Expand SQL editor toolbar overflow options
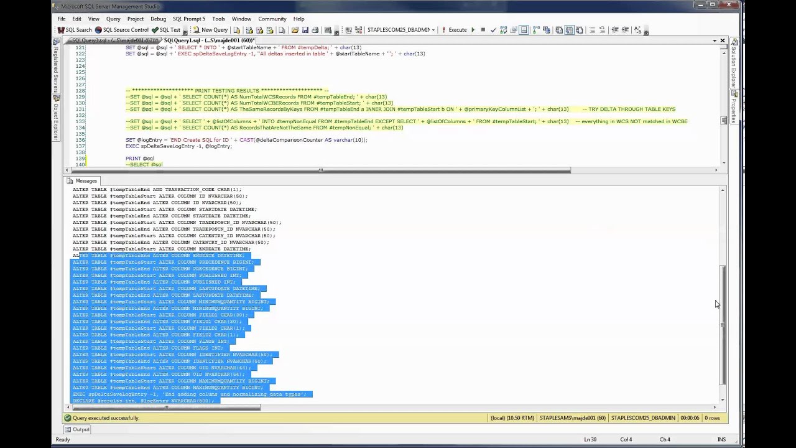 [x=647, y=31]
